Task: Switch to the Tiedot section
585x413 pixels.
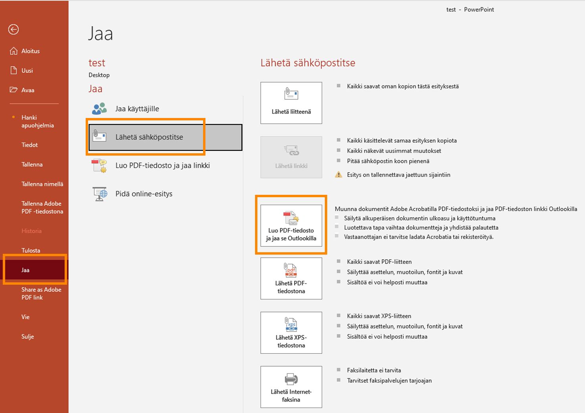Action: 29,145
